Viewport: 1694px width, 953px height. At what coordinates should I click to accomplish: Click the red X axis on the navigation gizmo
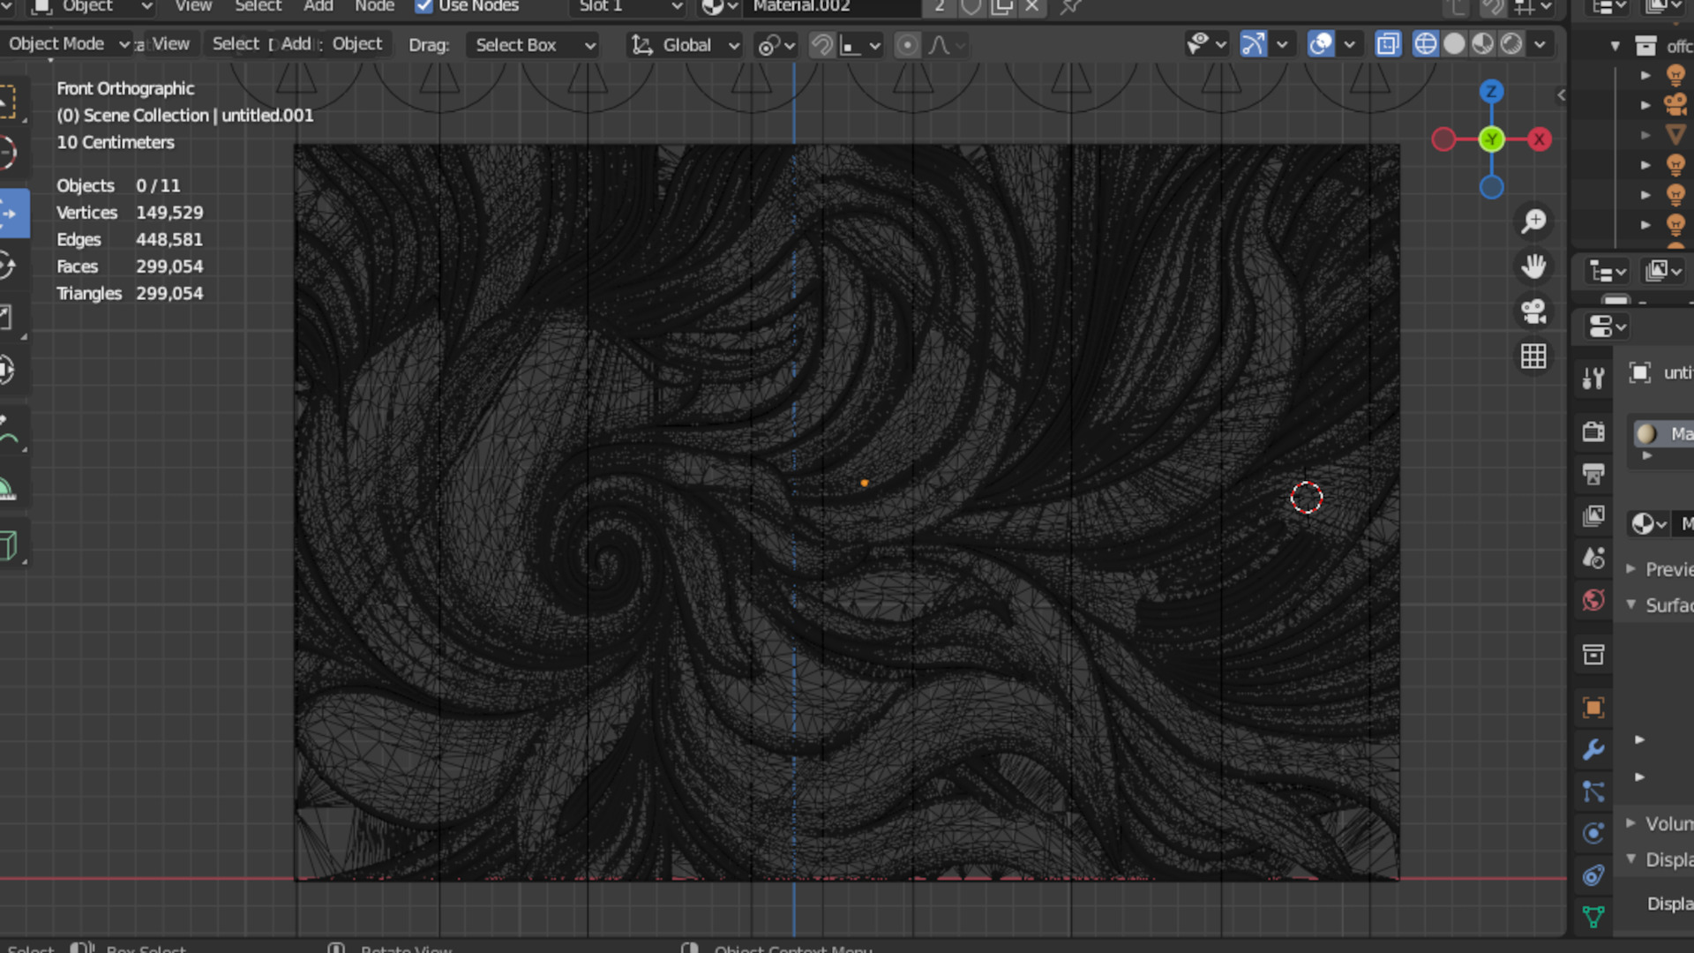point(1540,139)
